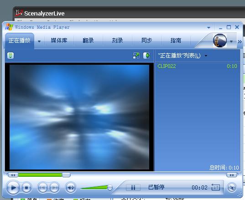The height and width of the screenshot is (200, 245).
Task: Switch to skin mode using bottom-right icon
Action: point(232,187)
